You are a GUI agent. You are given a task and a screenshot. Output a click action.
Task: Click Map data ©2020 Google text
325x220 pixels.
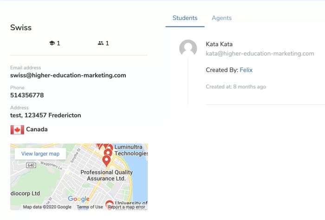[47, 207]
